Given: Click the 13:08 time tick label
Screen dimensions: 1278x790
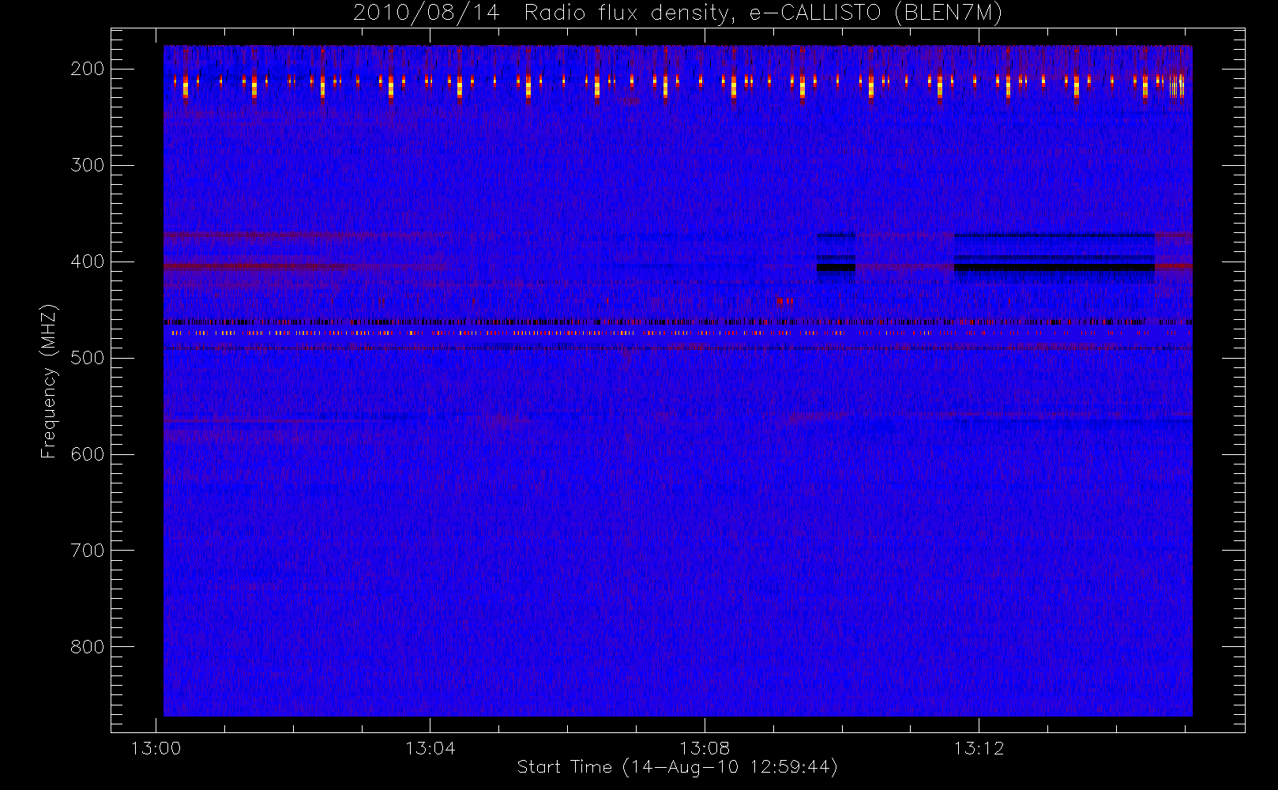Looking at the screenshot, I should [x=705, y=748].
